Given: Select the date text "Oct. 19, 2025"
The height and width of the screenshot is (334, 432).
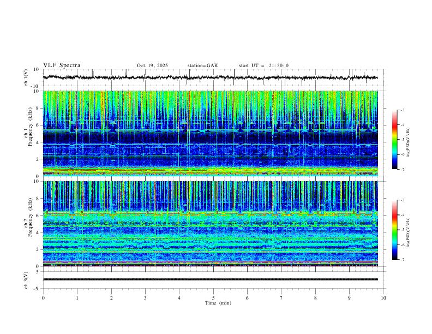Looking at the screenshot, I should [152, 65].
